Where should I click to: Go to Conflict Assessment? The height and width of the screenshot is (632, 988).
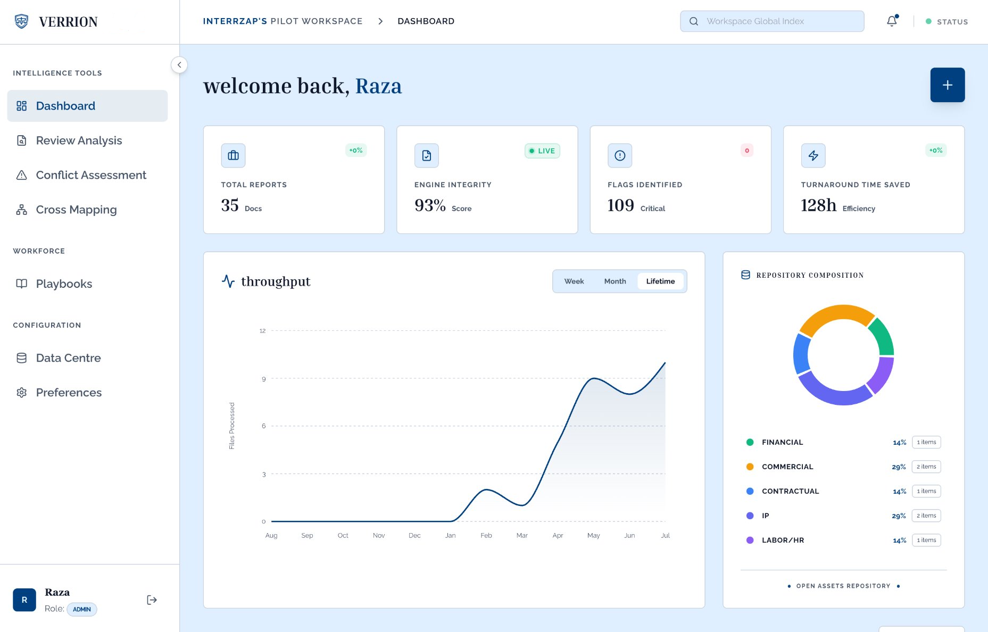click(87, 175)
